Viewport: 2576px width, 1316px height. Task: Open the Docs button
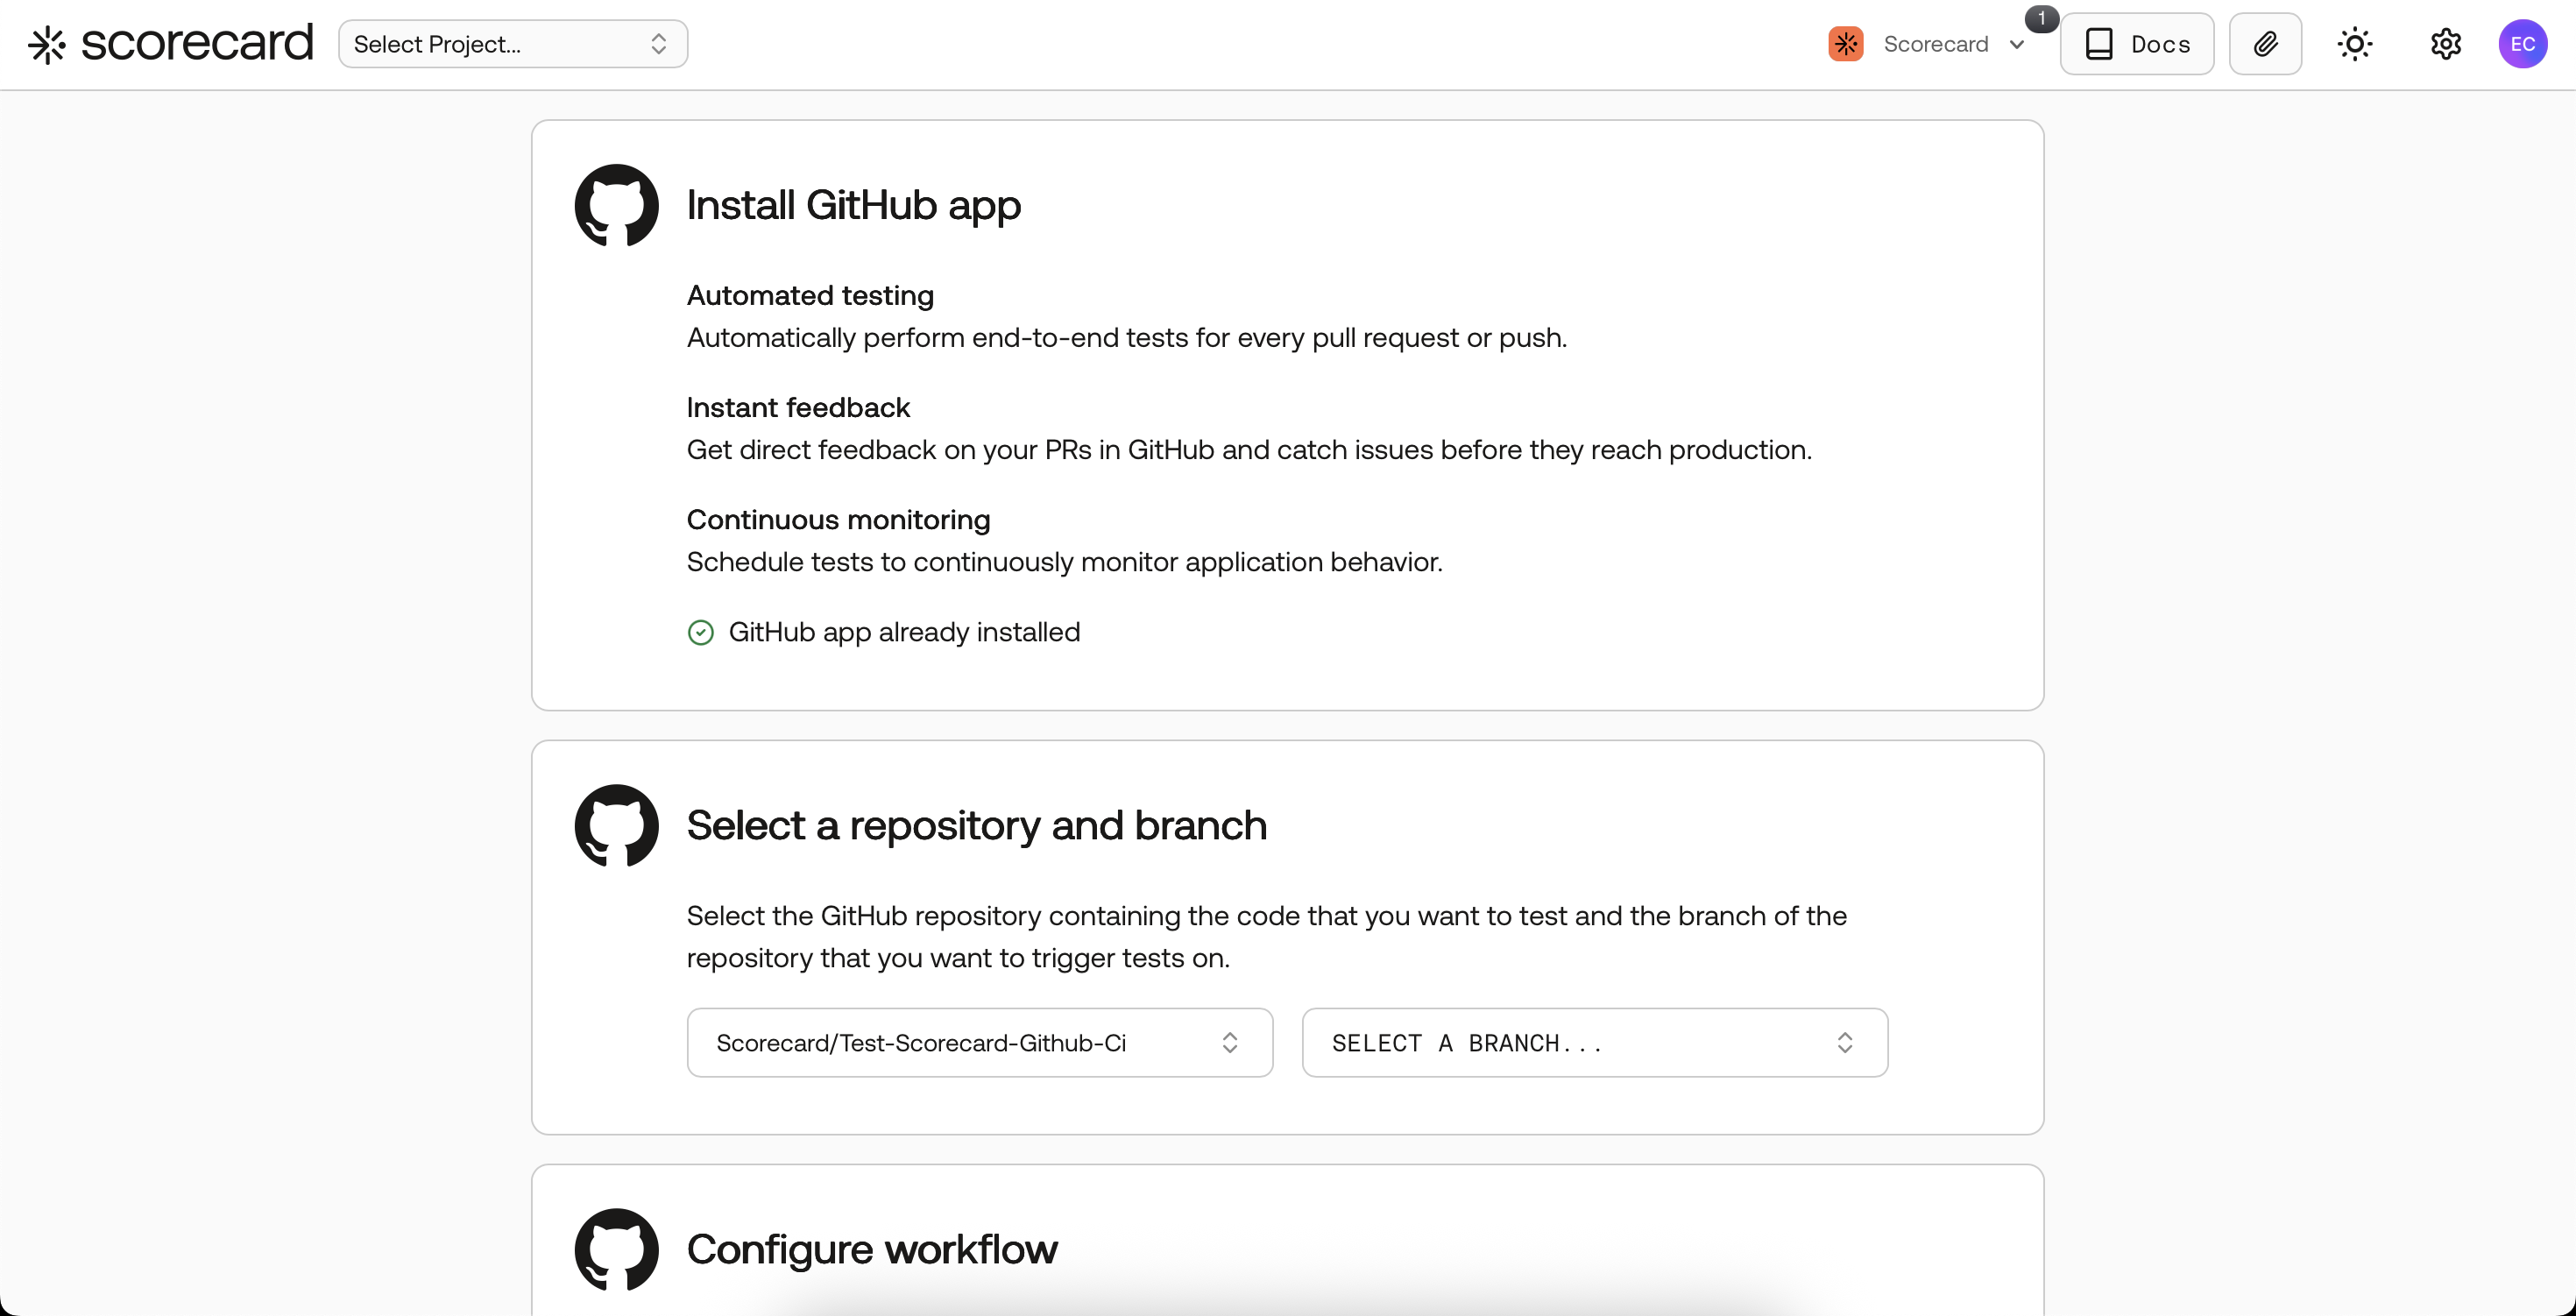click(x=2137, y=44)
